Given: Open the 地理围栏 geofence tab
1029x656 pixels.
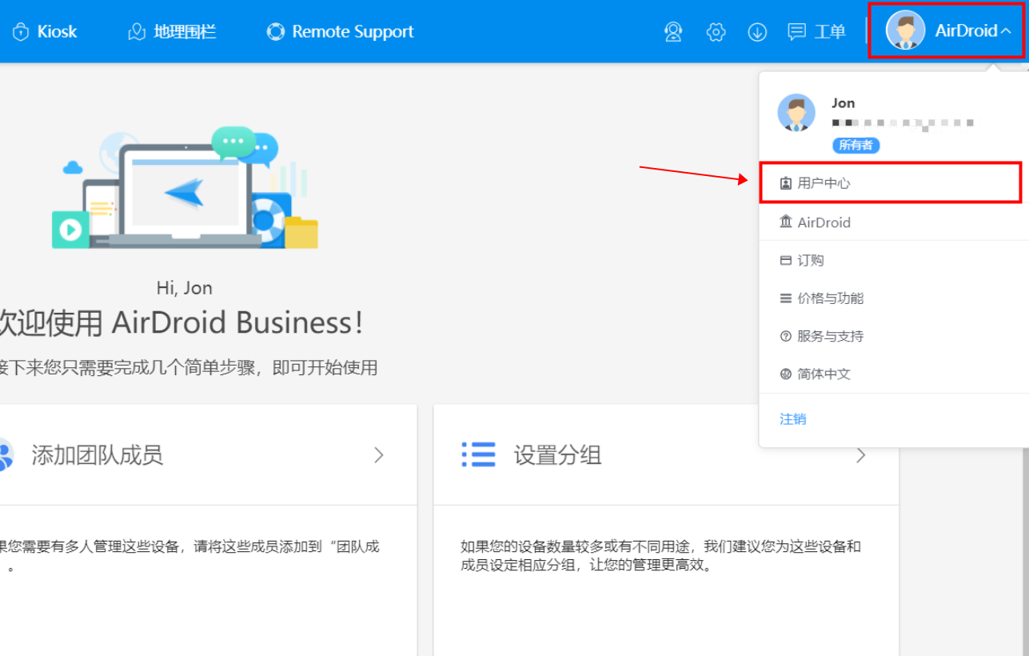Looking at the screenshot, I should click(172, 32).
